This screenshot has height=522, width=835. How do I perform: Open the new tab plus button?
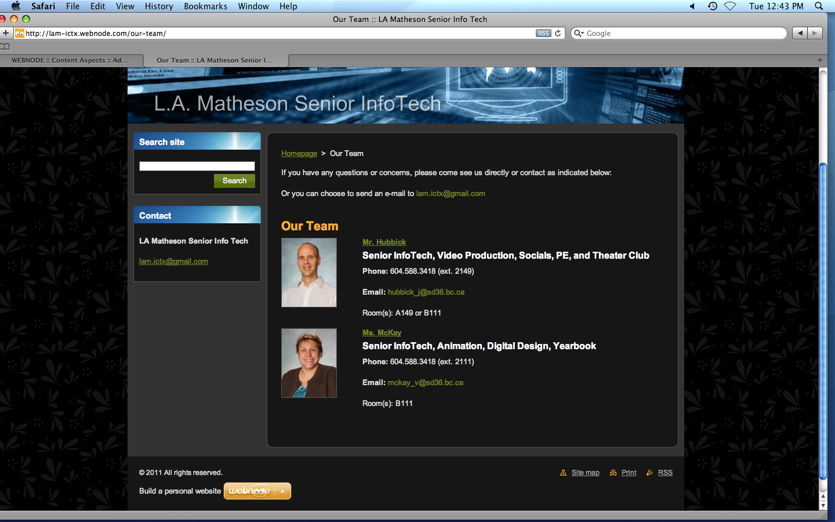click(819, 60)
